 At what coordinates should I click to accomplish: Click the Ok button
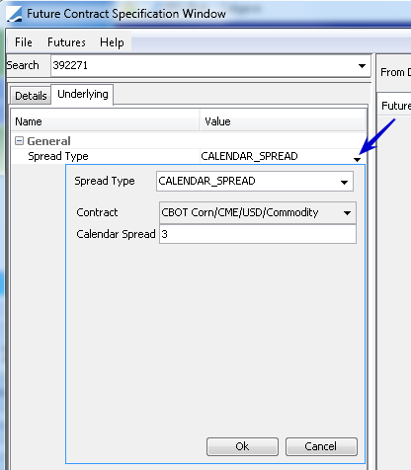242,446
